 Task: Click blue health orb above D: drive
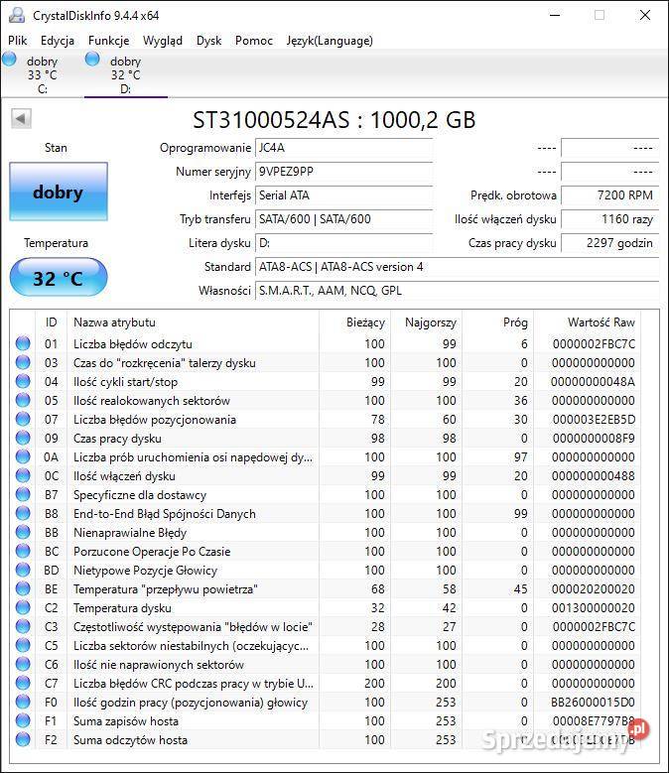(92, 60)
